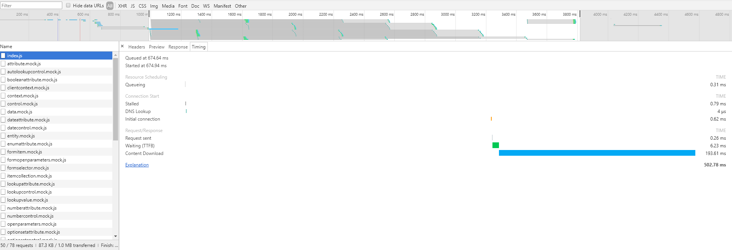Select formitem.mock.js request

(56, 152)
